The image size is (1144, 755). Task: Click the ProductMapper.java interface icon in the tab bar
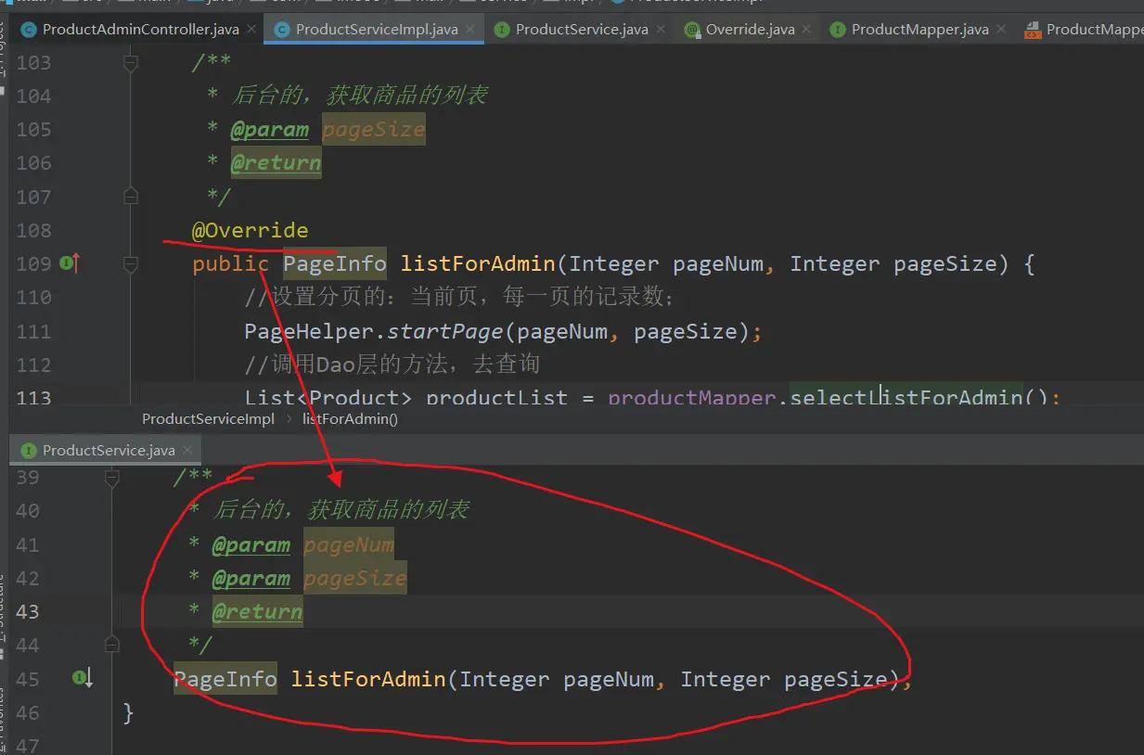(x=837, y=30)
